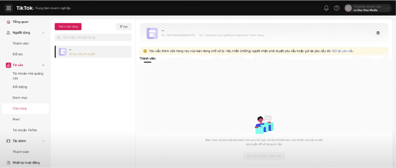Click the store name search field
396x168 pixels.
click(93, 37)
